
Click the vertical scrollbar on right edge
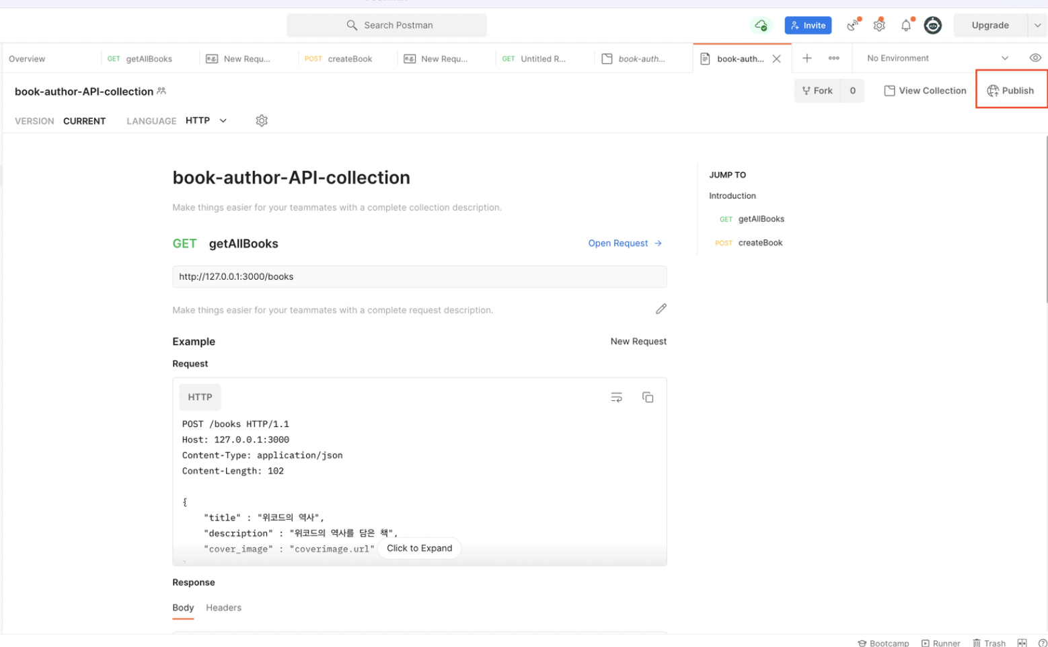point(1046,219)
